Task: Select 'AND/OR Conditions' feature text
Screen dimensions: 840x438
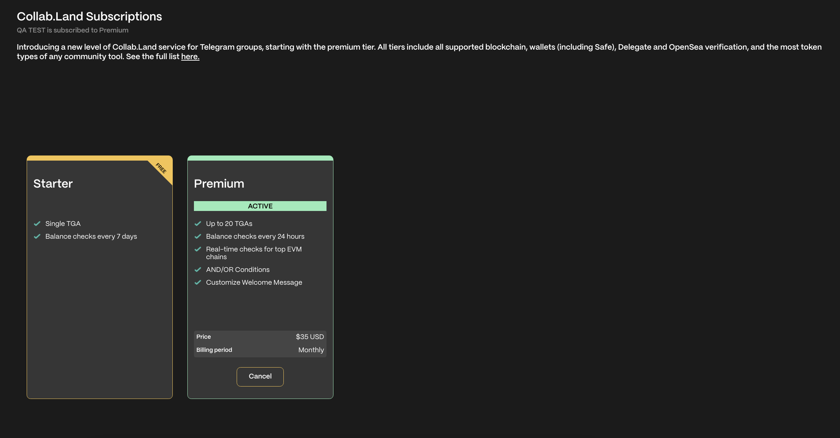Action: pos(238,269)
